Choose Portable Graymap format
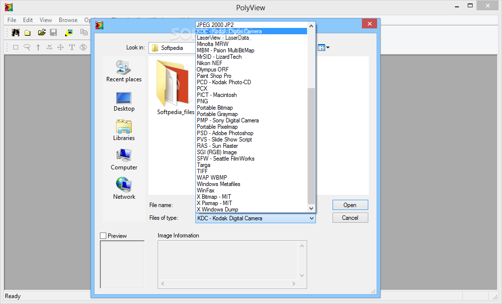 pos(251,114)
